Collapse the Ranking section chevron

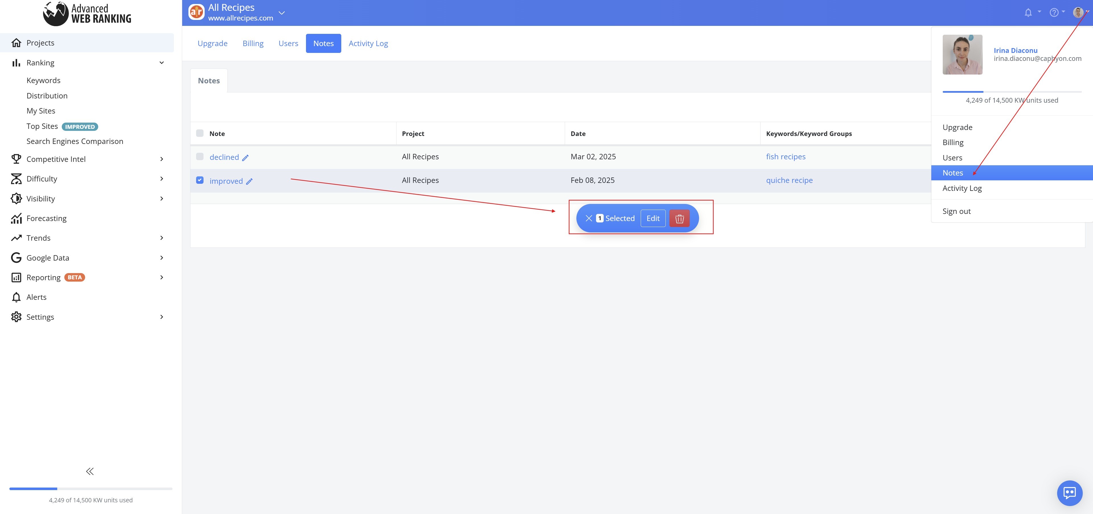tap(162, 63)
